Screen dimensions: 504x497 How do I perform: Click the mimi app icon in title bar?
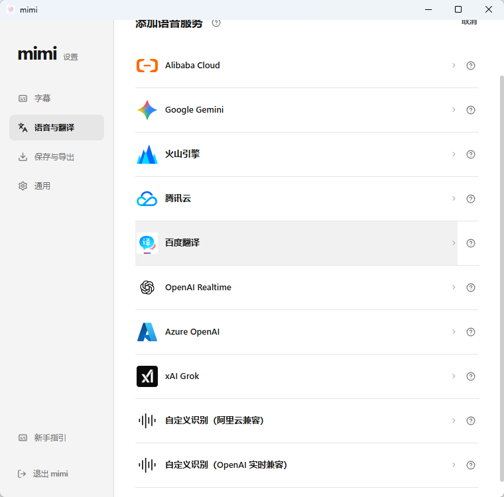click(11, 10)
